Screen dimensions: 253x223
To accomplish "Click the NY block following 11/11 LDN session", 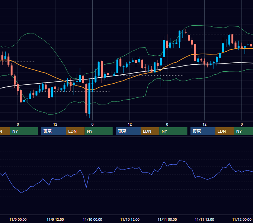I will [x=243, y=131].
